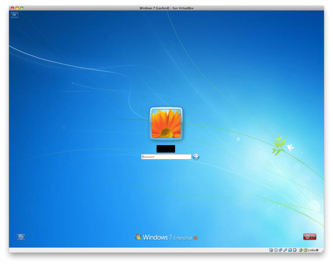Open the DE keyboard language selector
Viewport: 333px width, 265px height.
coord(14,15)
